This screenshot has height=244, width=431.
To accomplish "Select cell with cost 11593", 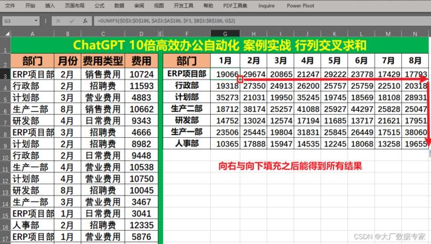I will point(141,86).
